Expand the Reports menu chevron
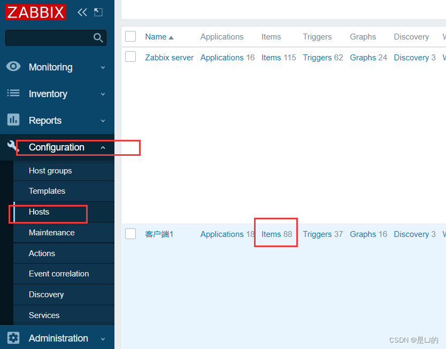Viewport: 446px width, 349px height. (103, 121)
